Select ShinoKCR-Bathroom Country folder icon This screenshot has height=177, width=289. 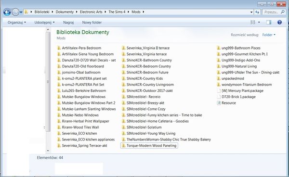click(x=123, y=60)
